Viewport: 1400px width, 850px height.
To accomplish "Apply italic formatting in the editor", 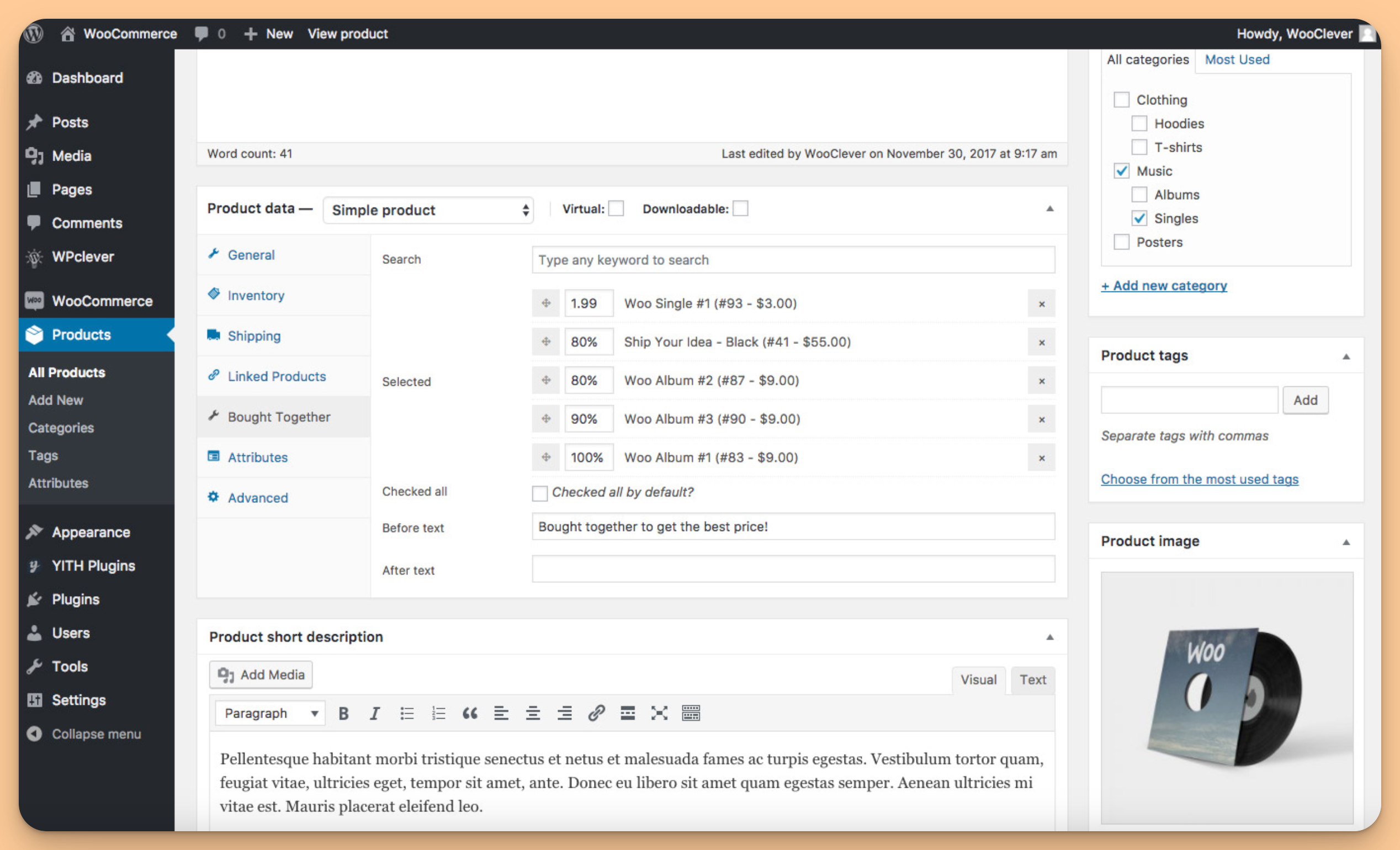I will [374, 713].
